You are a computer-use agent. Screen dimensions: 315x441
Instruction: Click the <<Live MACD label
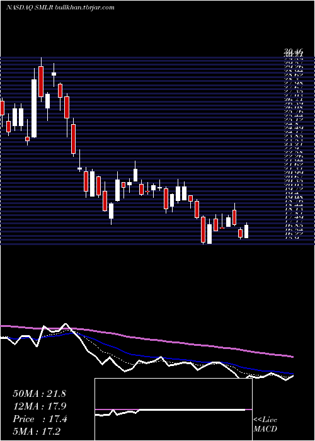(x=265, y=425)
